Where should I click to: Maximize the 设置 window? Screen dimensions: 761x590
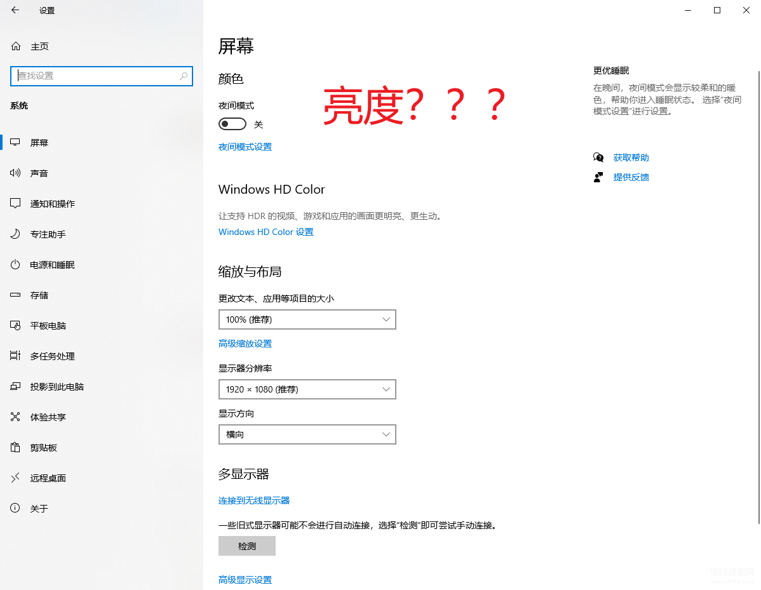point(717,10)
